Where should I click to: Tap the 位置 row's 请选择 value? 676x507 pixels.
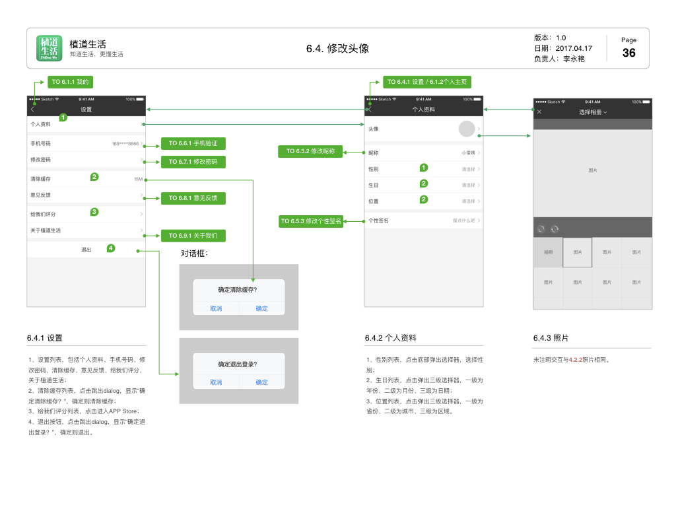pos(468,201)
